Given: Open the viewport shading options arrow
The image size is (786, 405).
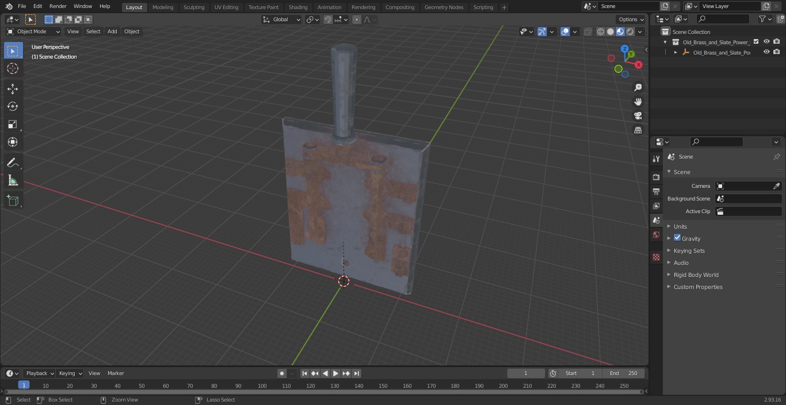Looking at the screenshot, I should click(x=640, y=32).
